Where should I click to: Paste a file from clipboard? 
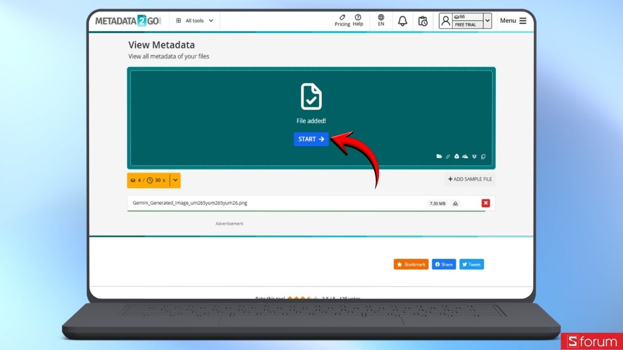(483, 156)
